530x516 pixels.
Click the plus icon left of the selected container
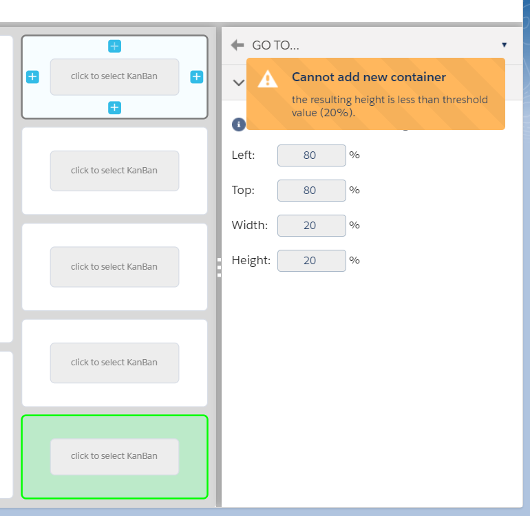point(32,77)
